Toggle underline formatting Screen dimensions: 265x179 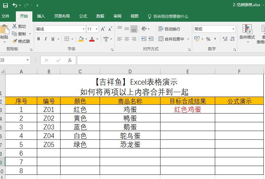coord(53,39)
